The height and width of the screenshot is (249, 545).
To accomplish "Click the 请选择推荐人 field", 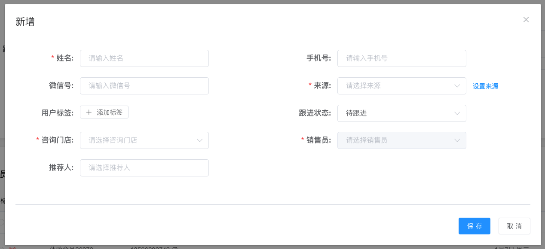I will pos(144,168).
